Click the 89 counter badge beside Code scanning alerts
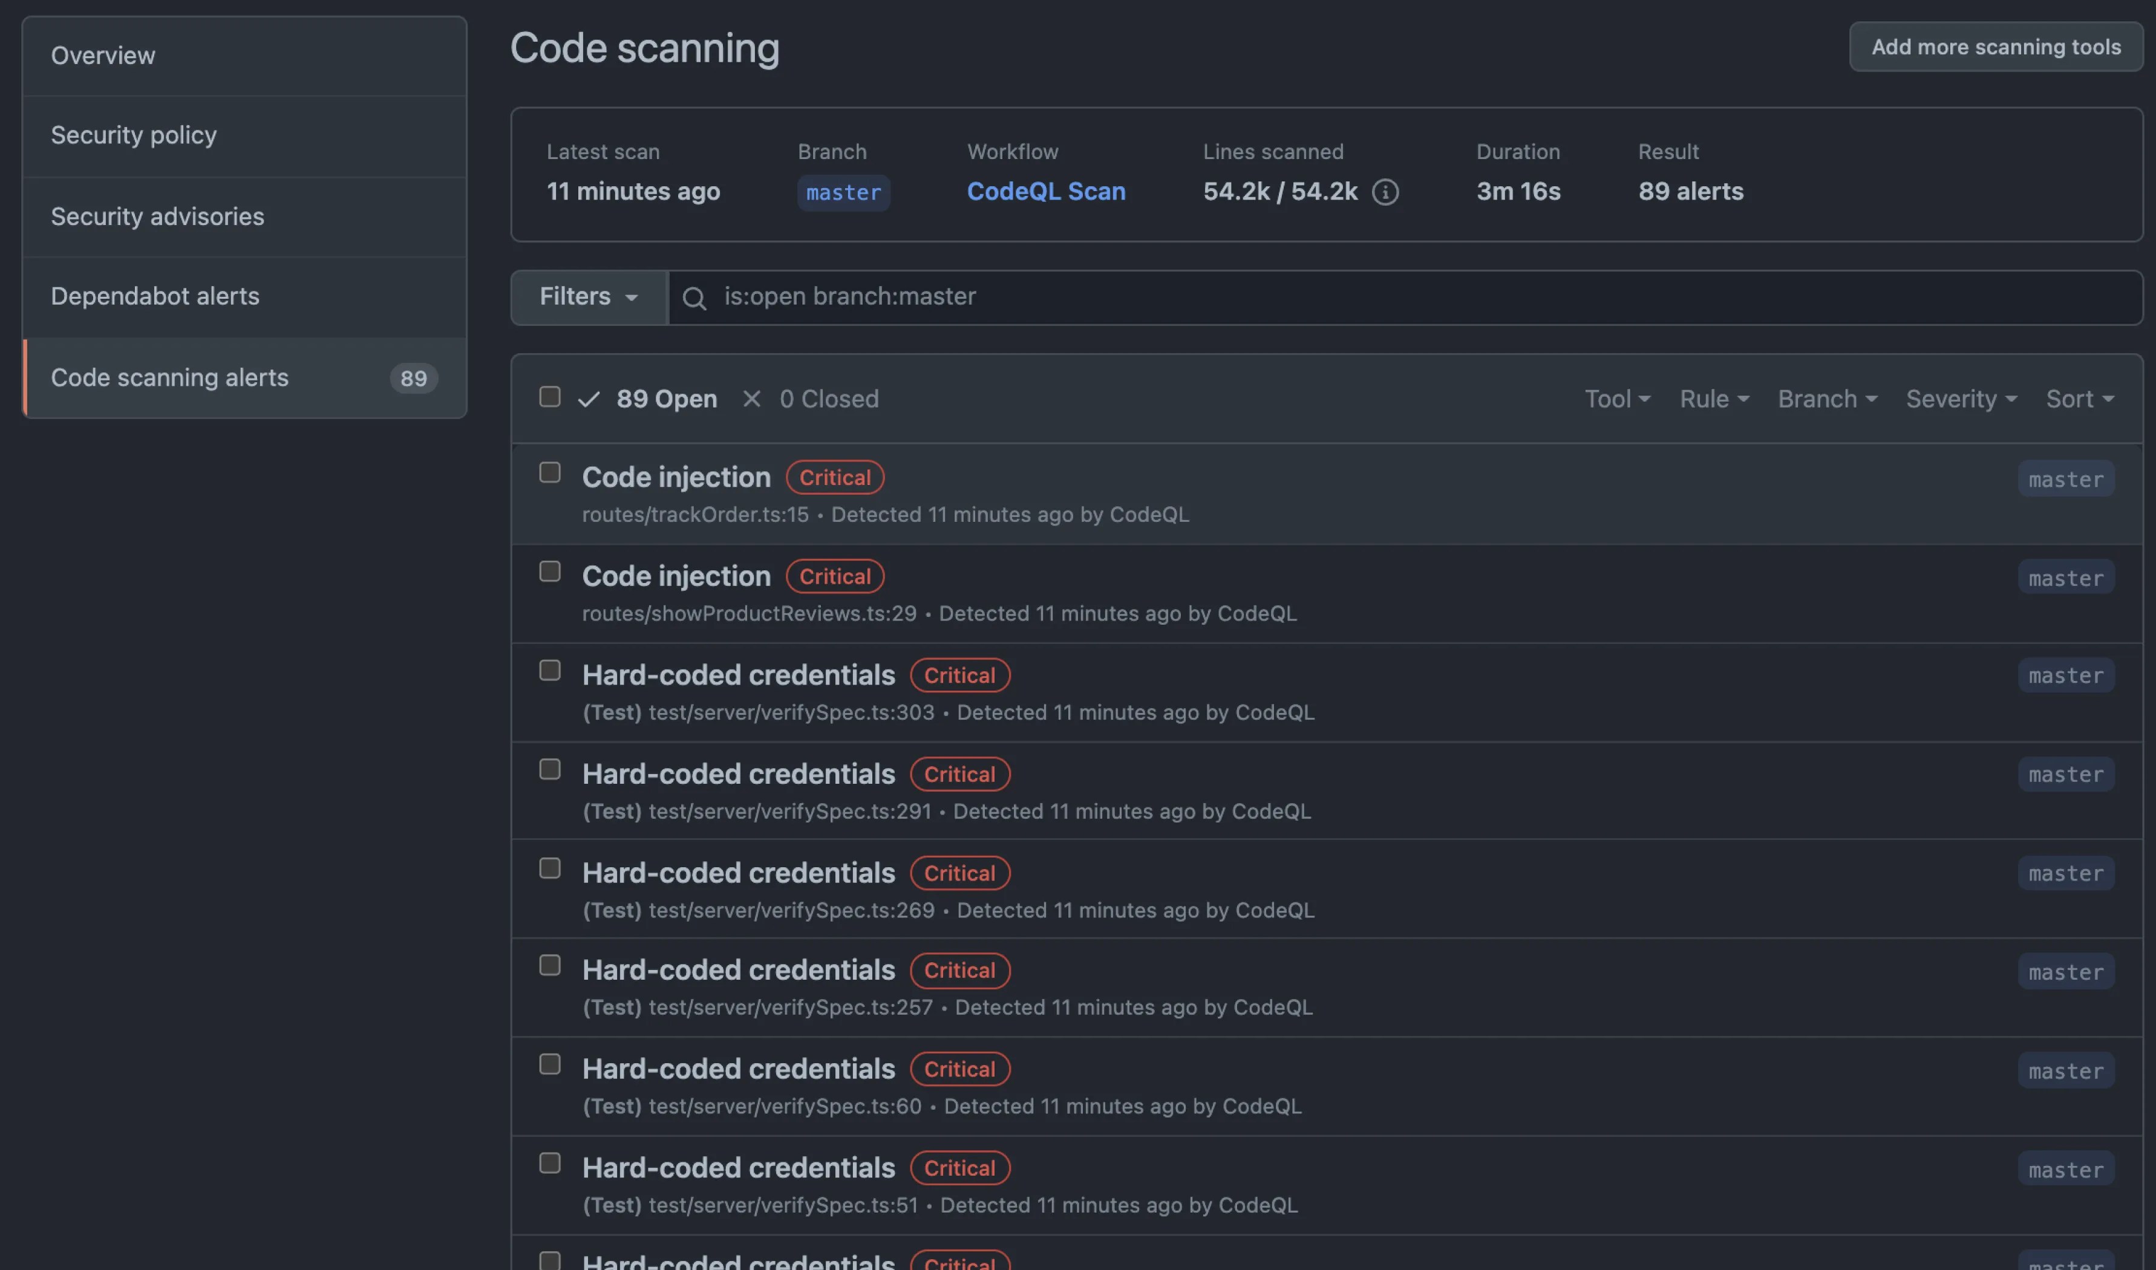This screenshot has width=2156, height=1270. click(x=413, y=378)
